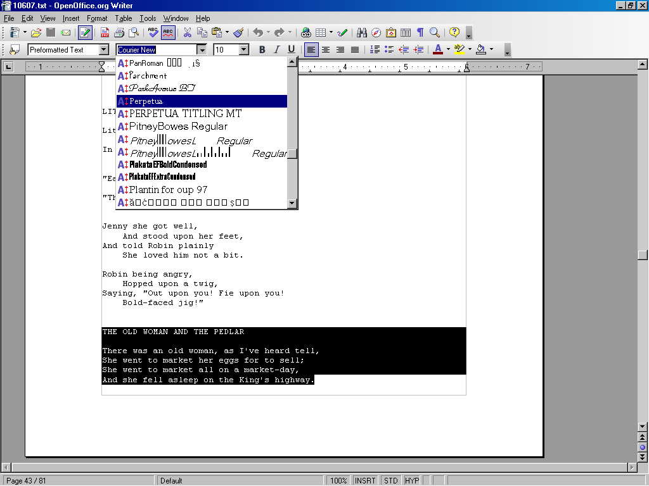The width and height of the screenshot is (649, 486).
Task: Toggle underline formatting
Action: 292,49
